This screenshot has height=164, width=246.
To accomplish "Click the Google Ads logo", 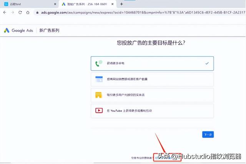I will (x=18, y=30).
